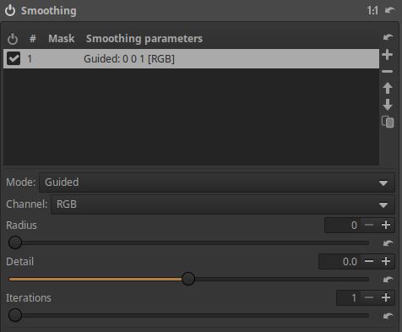Move the smoothing instance up
Screen dimensions: 402x332
[x=388, y=88]
